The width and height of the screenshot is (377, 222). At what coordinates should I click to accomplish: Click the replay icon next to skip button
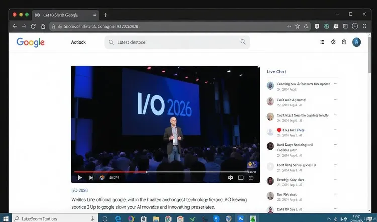point(102,178)
